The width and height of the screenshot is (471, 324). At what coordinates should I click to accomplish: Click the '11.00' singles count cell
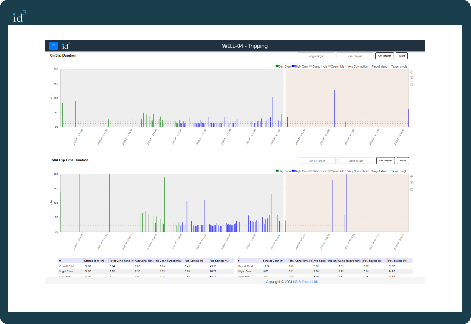click(x=267, y=266)
